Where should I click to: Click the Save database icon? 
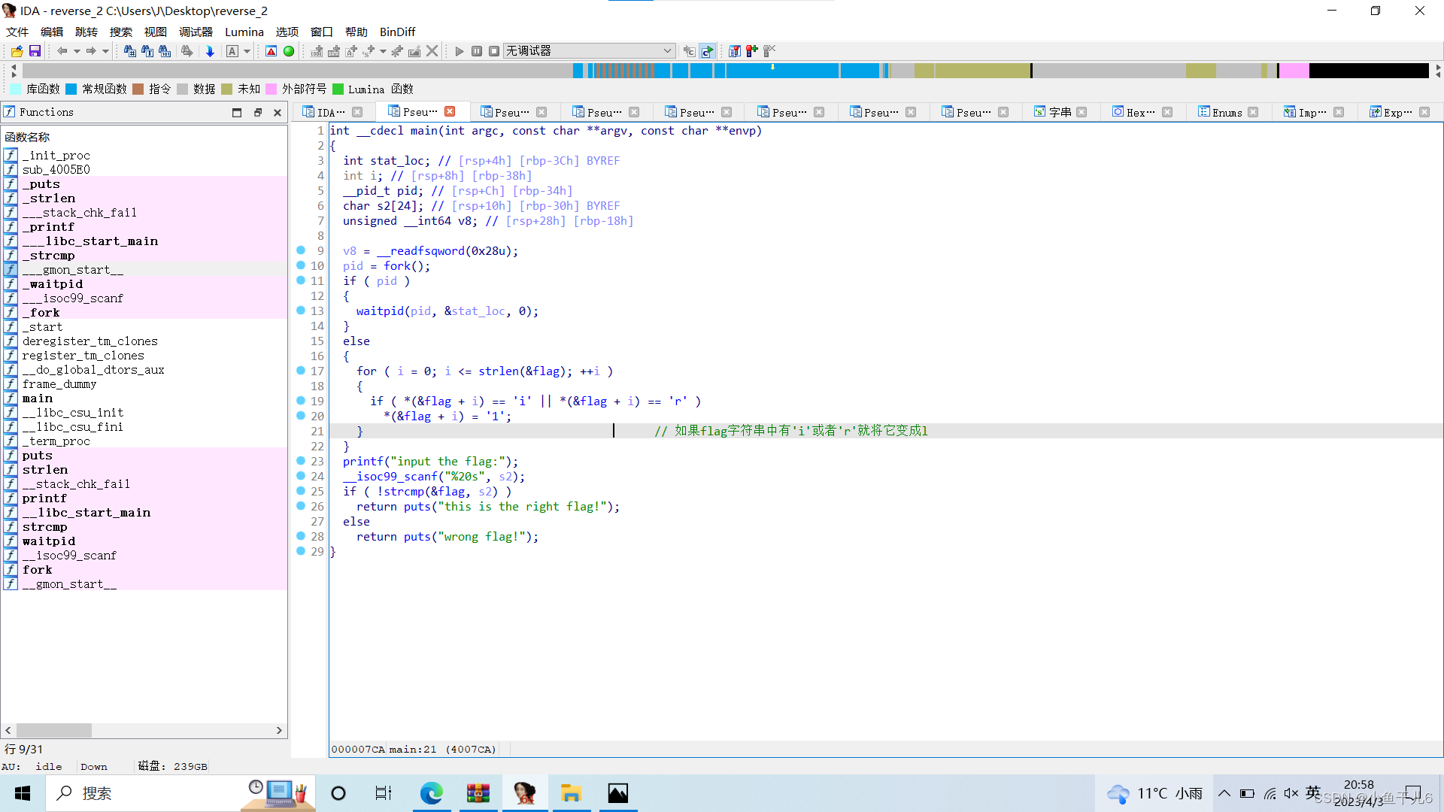tap(35, 51)
